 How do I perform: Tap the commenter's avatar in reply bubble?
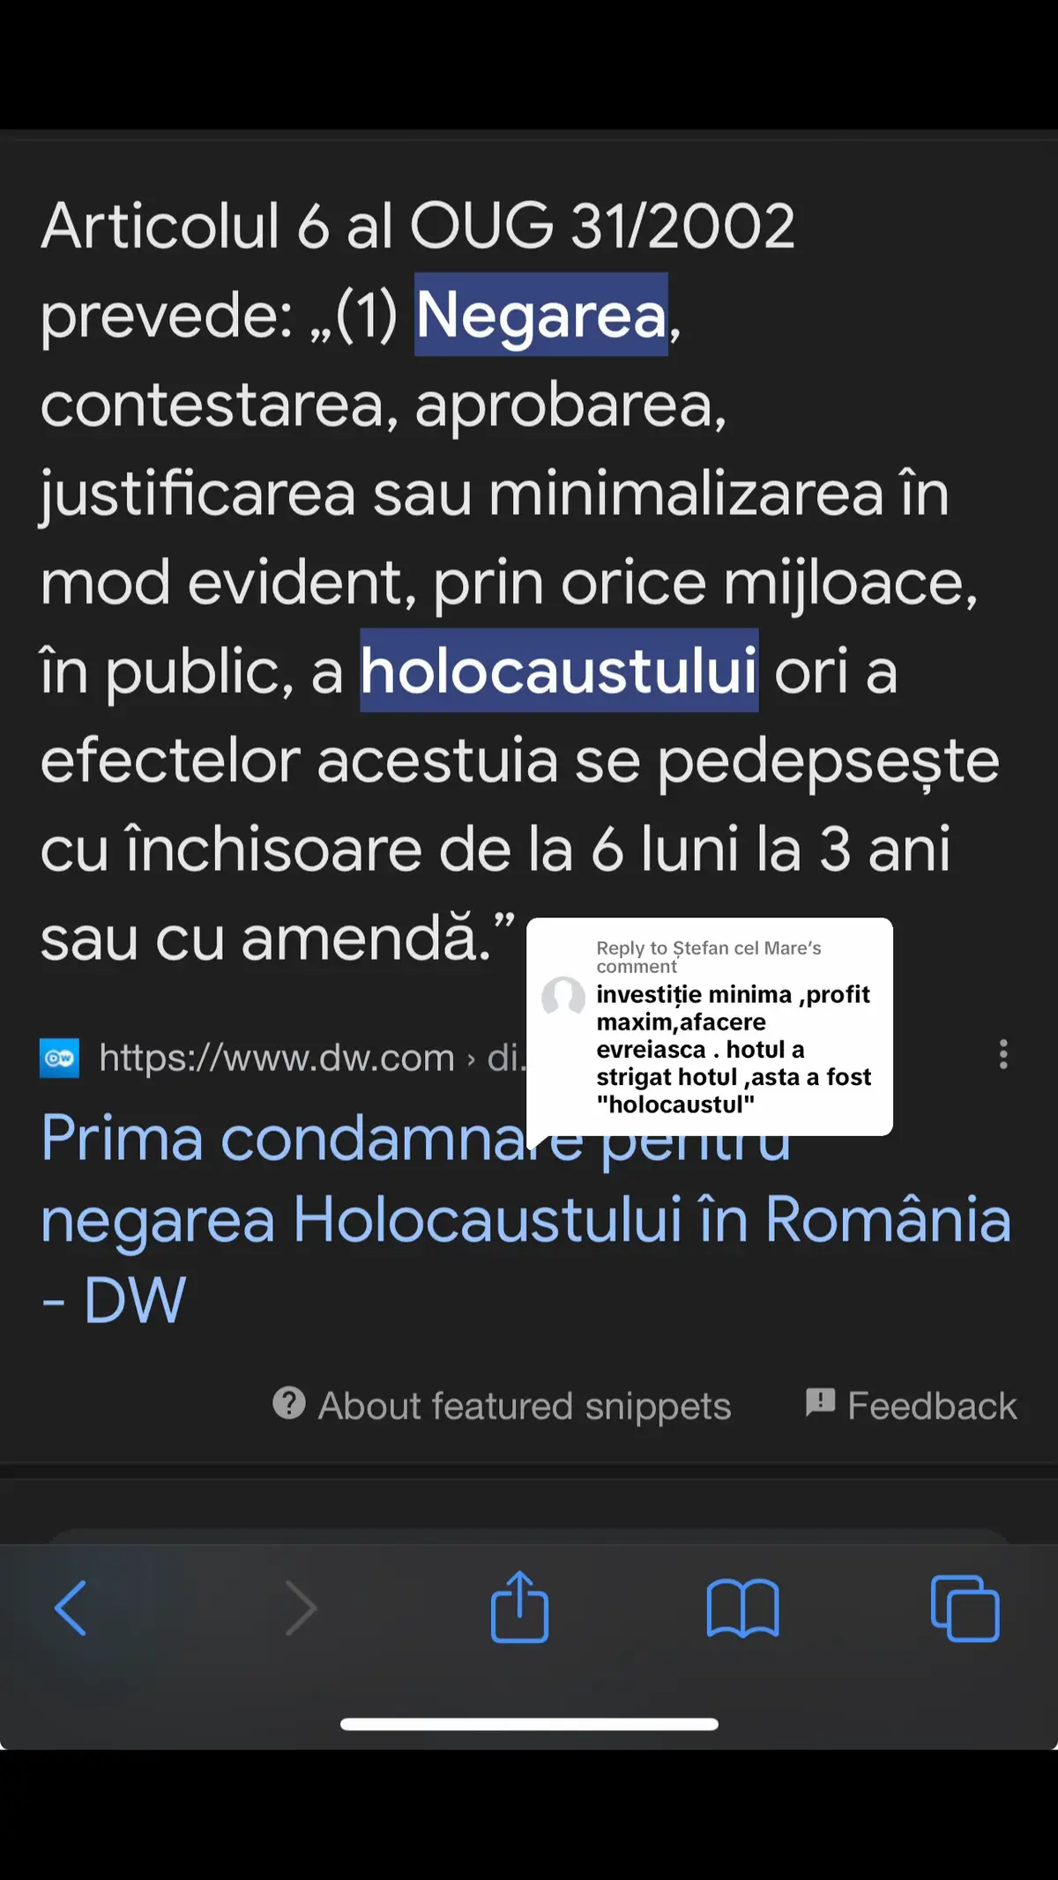tap(563, 997)
